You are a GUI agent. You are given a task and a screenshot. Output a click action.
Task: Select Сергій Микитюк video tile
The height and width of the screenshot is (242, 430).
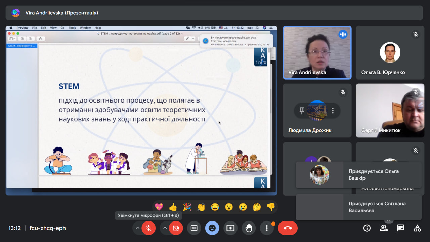point(390,111)
